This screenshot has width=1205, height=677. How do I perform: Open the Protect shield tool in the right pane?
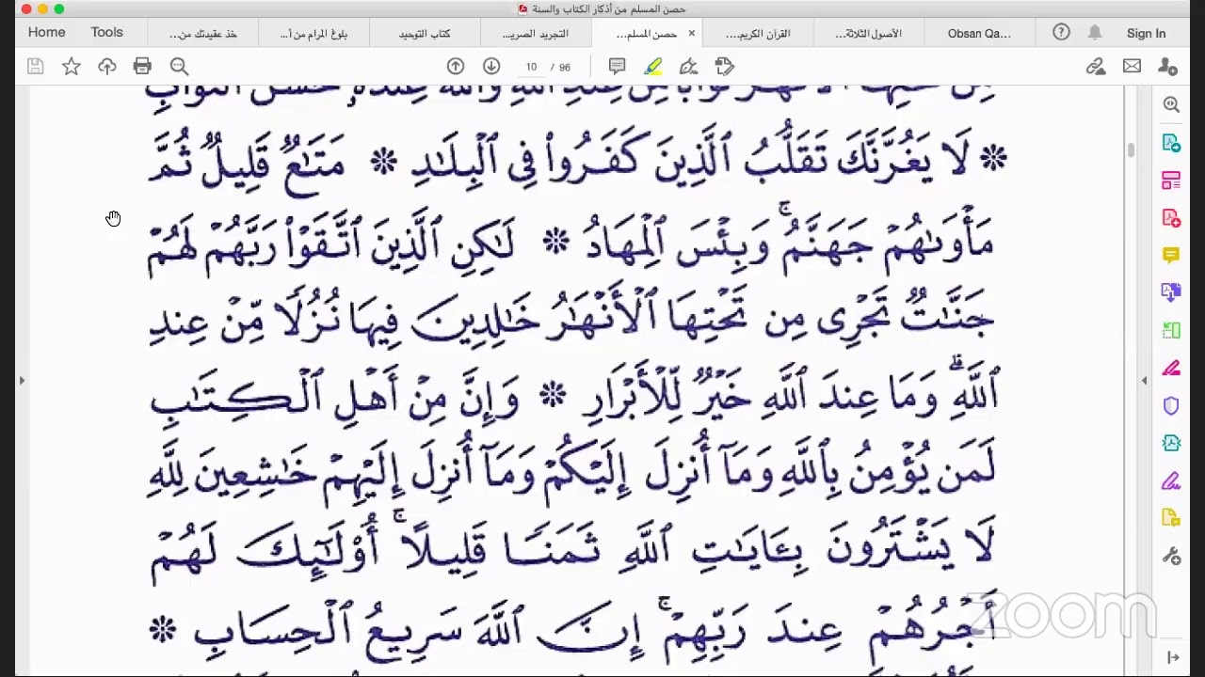[x=1171, y=406]
